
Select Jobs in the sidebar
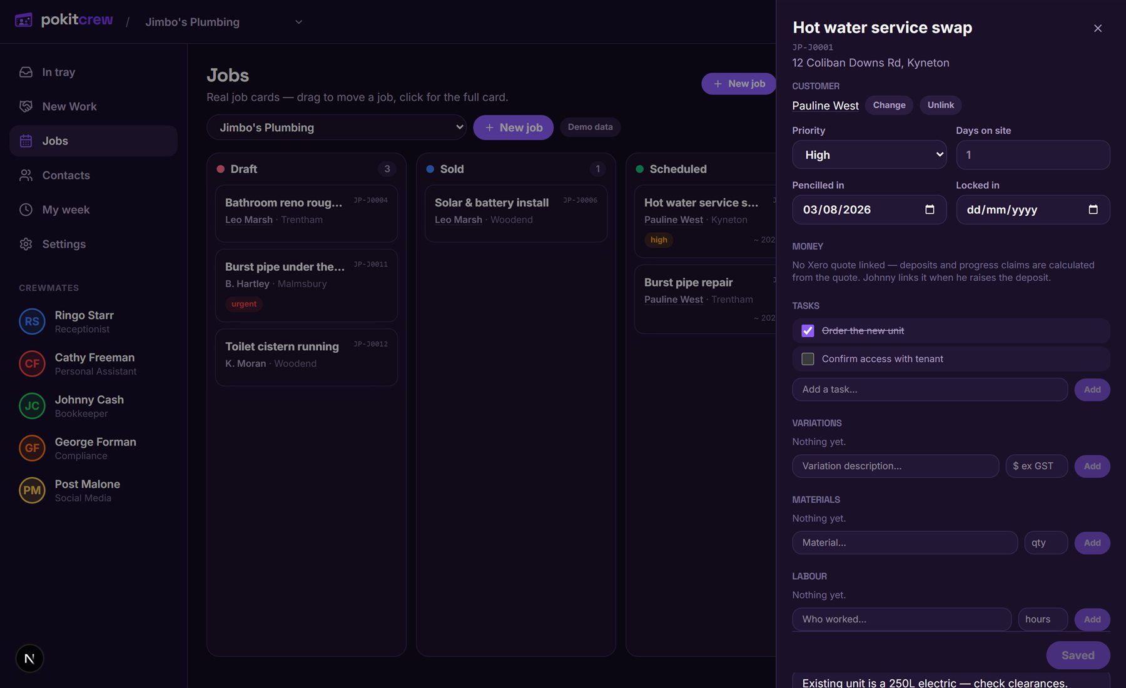[x=93, y=141]
